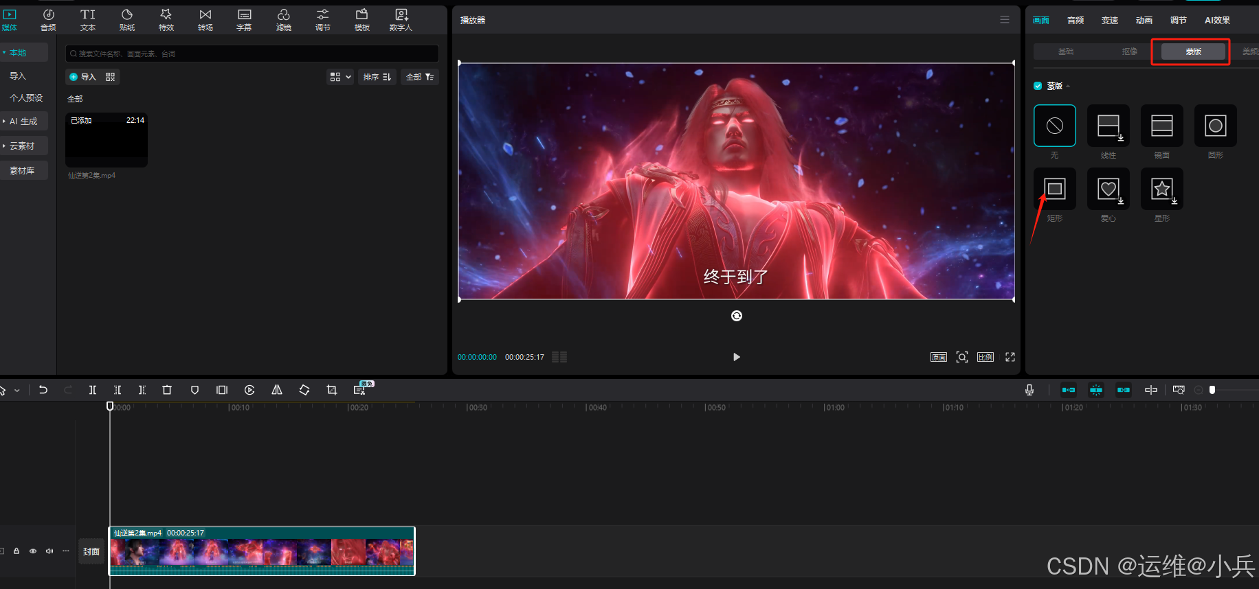Click the rotate handle below the video preview
1259x589 pixels.
[x=737, y=316]
